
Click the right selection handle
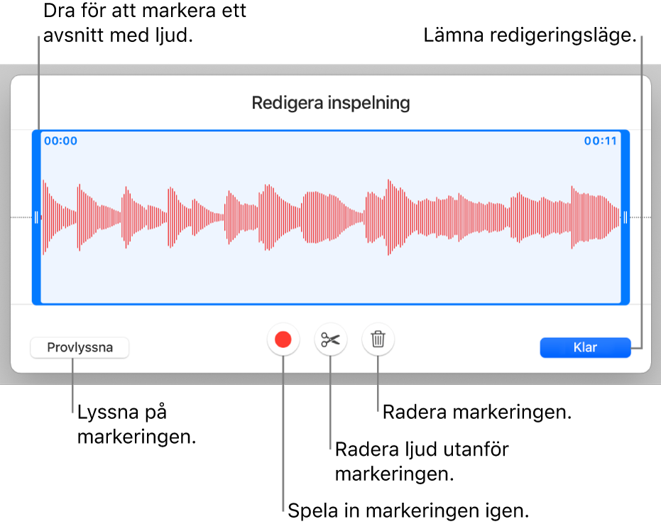[x=625, y=217]
